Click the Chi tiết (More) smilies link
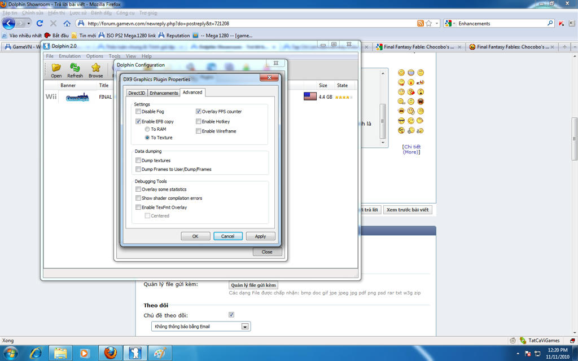578x361 pixels. pos(411,149)
